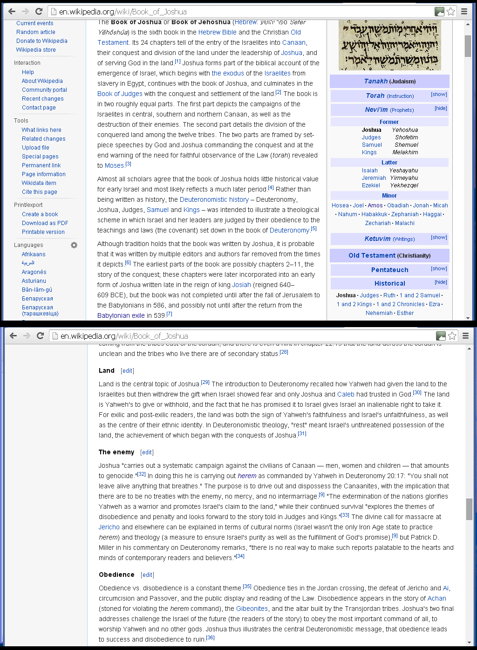Open Book of Judges link in intro

click(x=120, y=94)
